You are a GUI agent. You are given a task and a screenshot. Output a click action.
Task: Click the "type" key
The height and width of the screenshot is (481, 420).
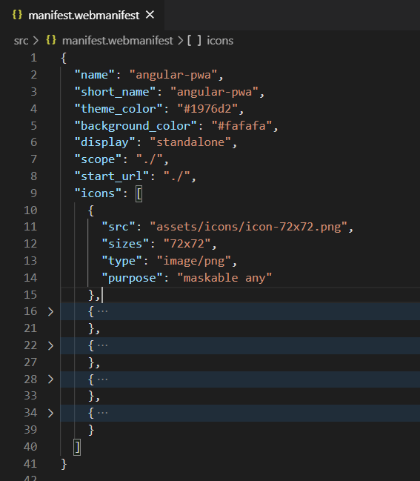coord(121,261)
